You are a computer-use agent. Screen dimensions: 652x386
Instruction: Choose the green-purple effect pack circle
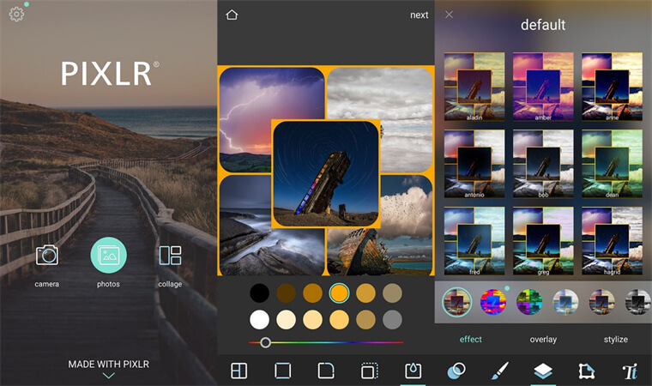coord(529,302)
